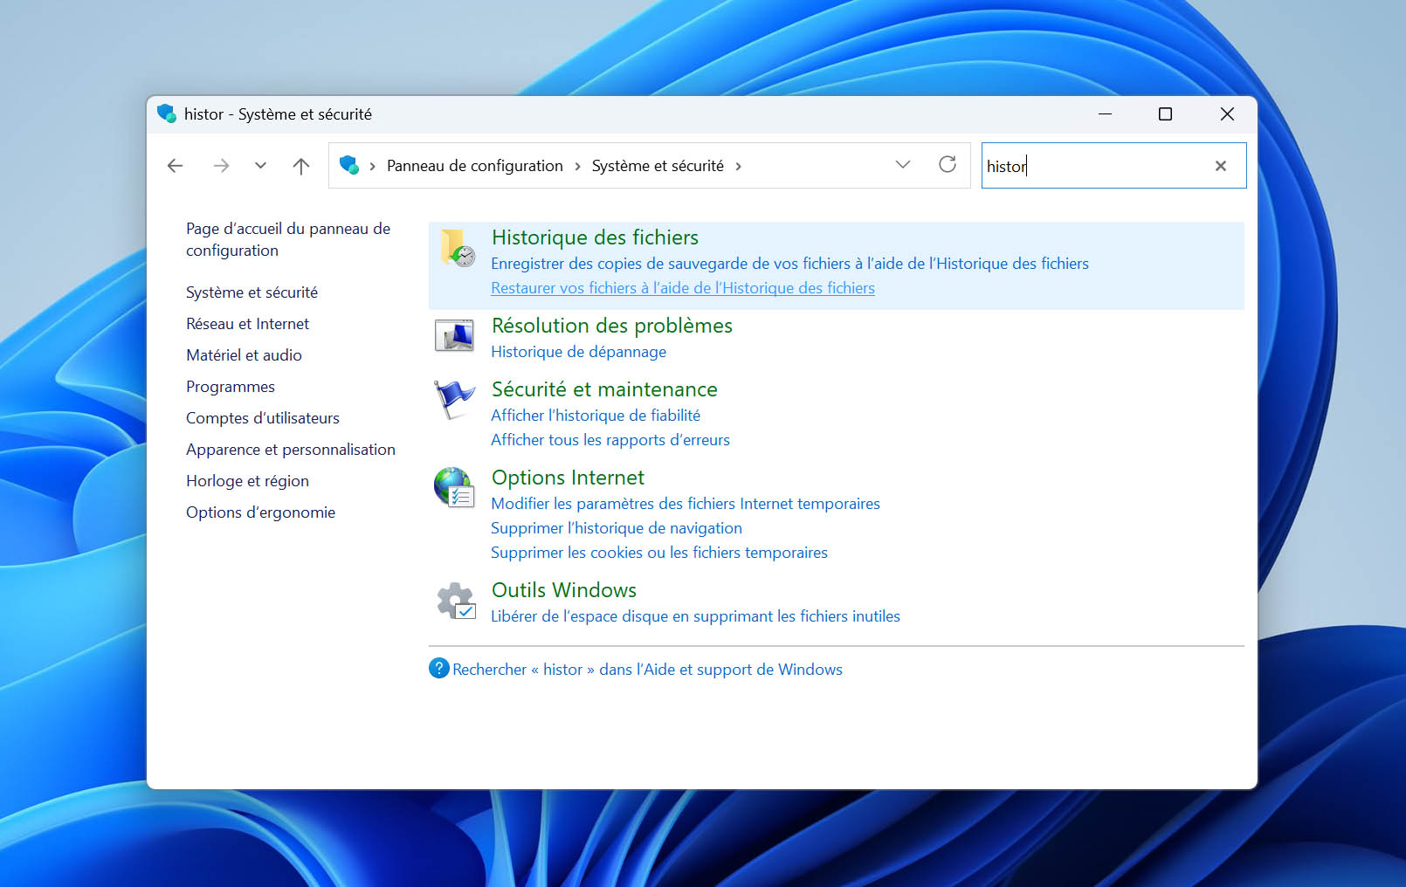This screenshot has height=887, width=1406.
Task: Open Programmes category
Action: point(231,387)
